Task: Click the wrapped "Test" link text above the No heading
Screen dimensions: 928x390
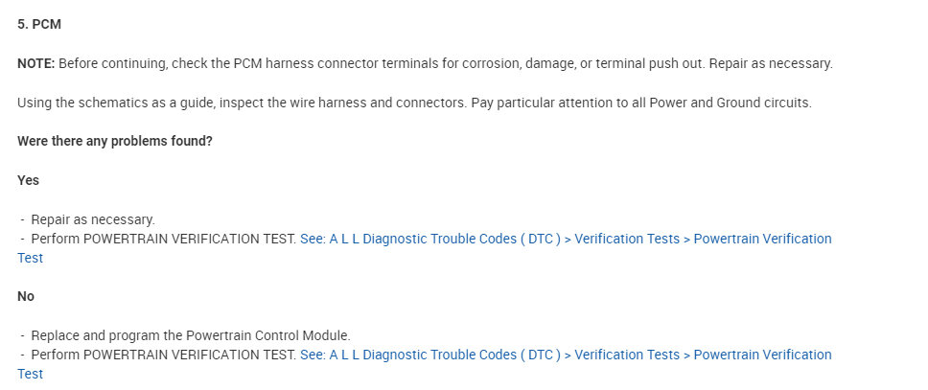Action: pos(30,258)
